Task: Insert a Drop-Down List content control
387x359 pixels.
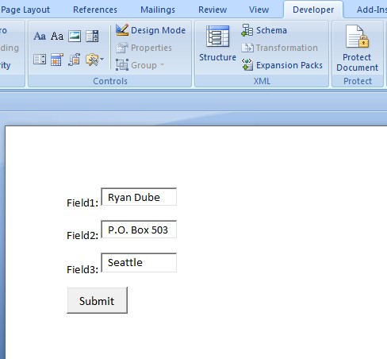Action: click(x=40, y=60)
